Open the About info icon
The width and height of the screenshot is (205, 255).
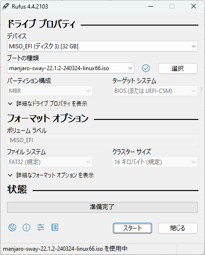tap(26, 228)
